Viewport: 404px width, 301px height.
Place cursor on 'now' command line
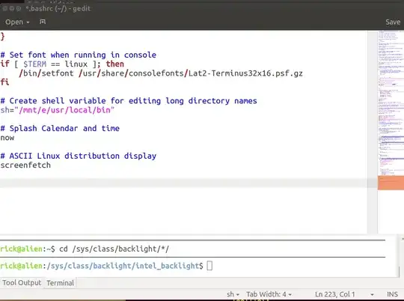[x=7, y=138]
